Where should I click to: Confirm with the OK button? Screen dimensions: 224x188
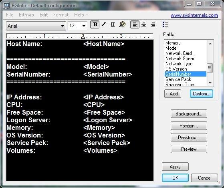(175, 178)
